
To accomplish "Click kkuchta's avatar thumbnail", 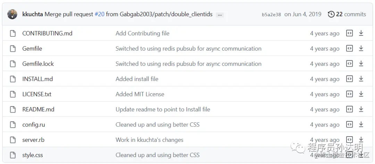I will 12,14.
